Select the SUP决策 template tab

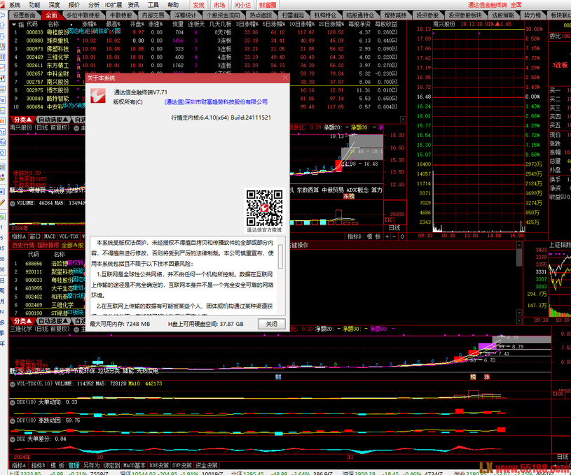click(181, 465)
